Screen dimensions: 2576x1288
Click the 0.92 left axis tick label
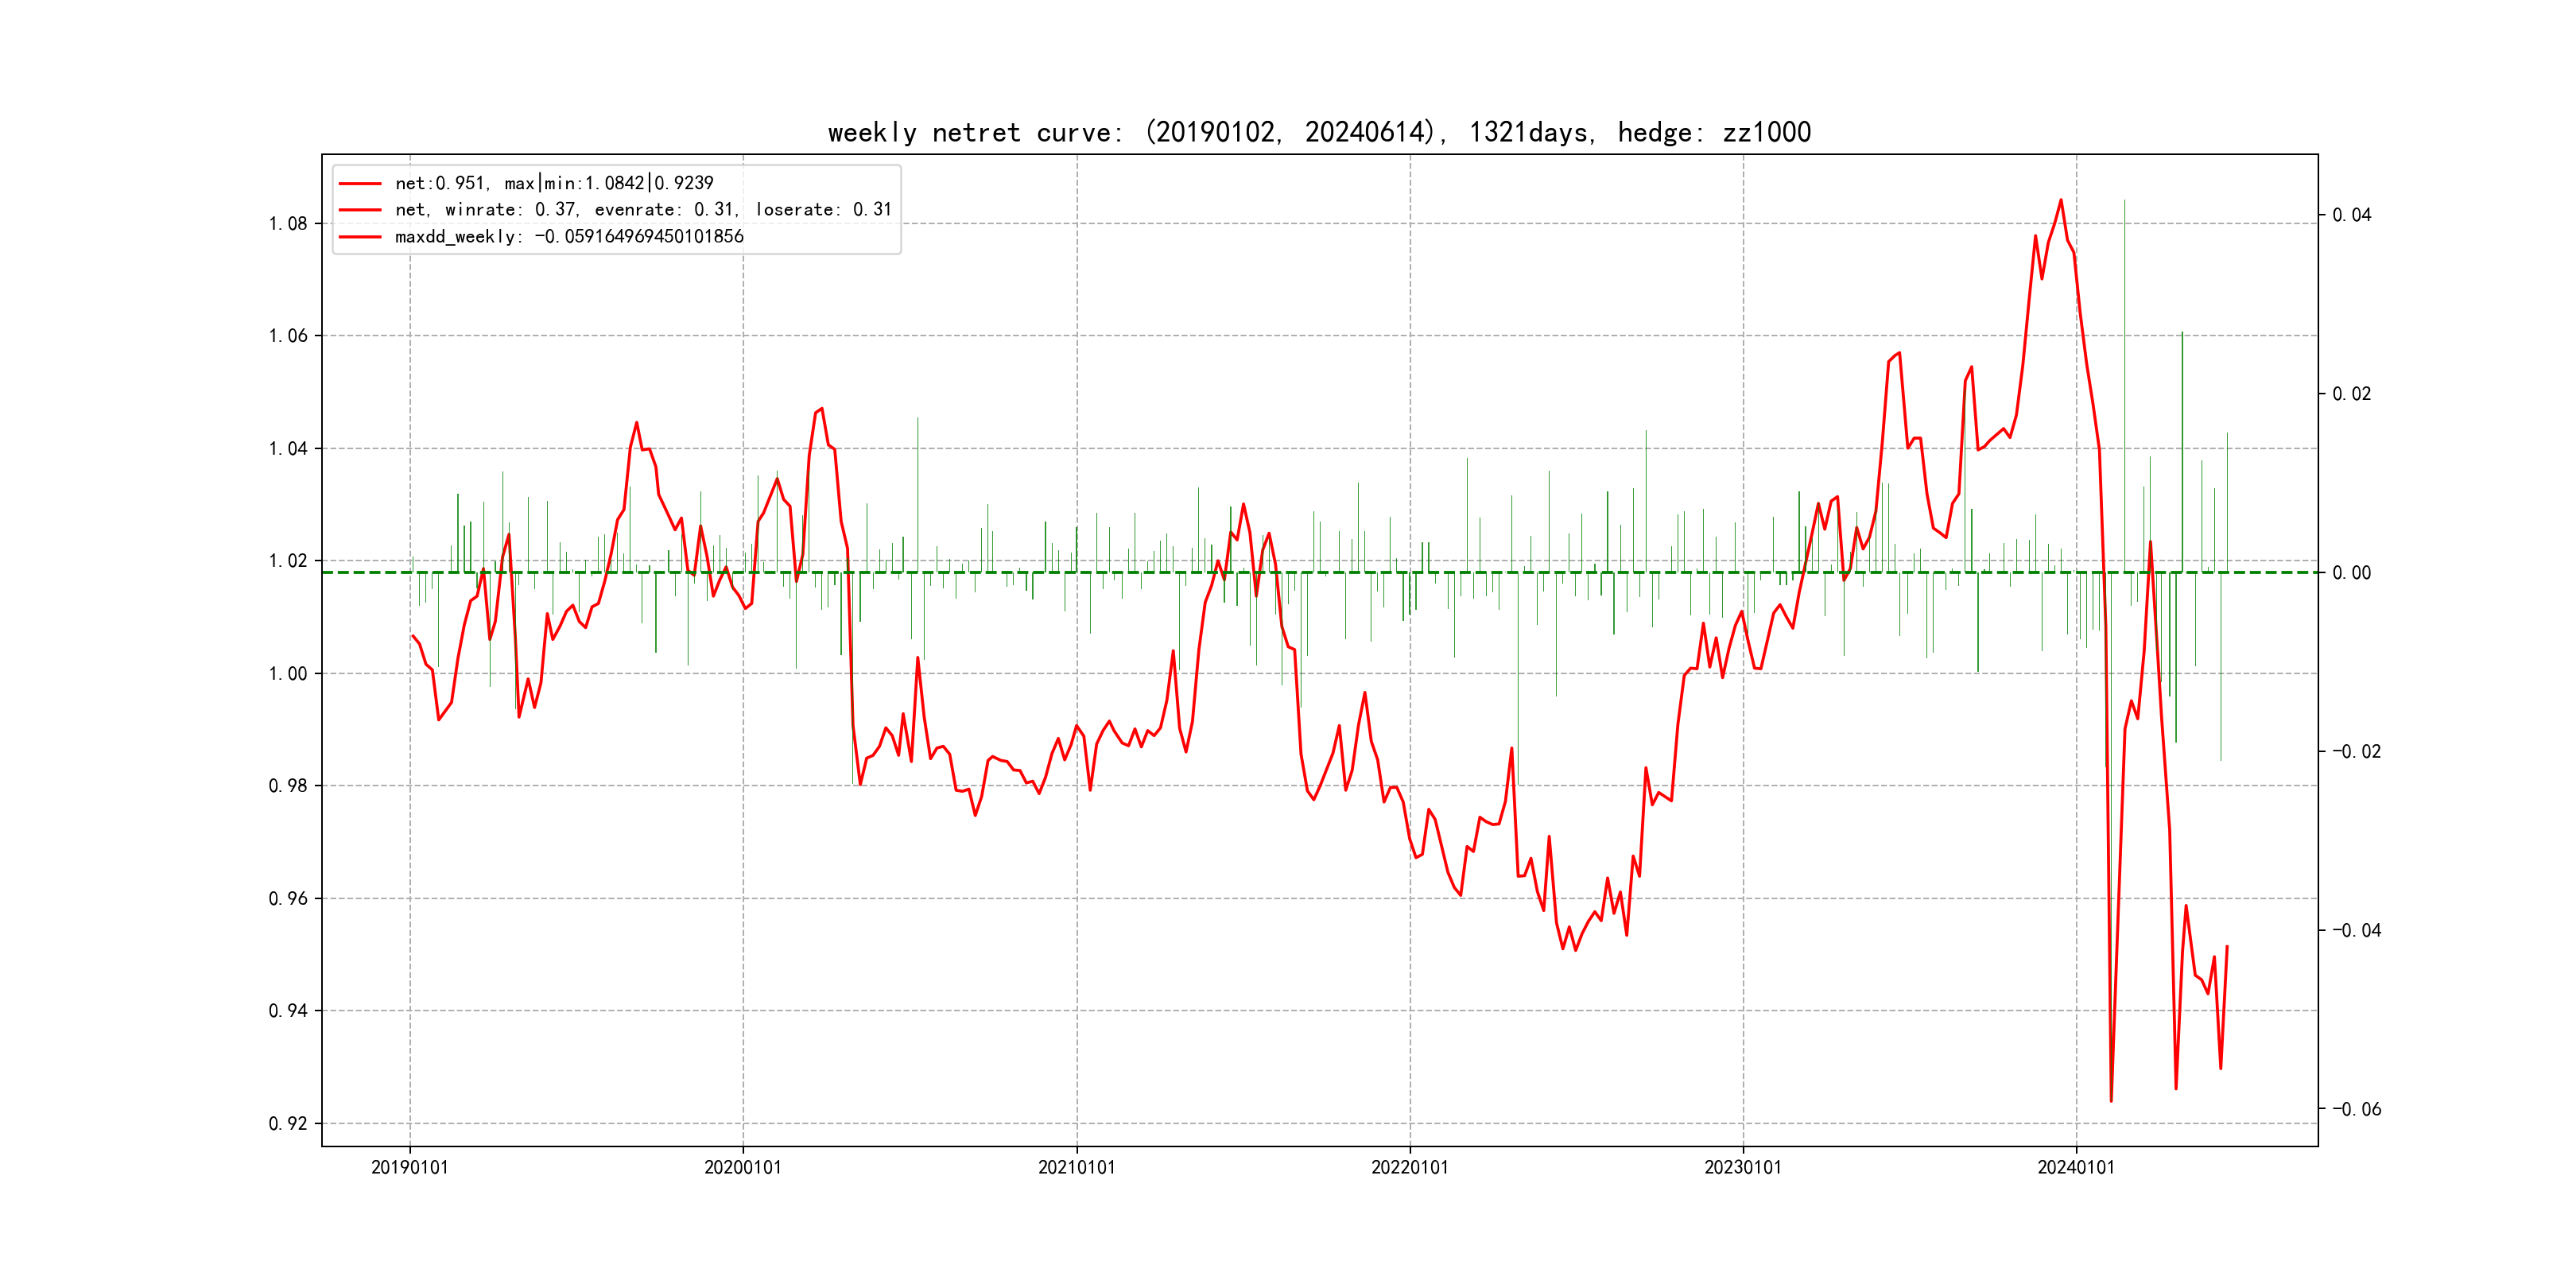[288, 1124]
